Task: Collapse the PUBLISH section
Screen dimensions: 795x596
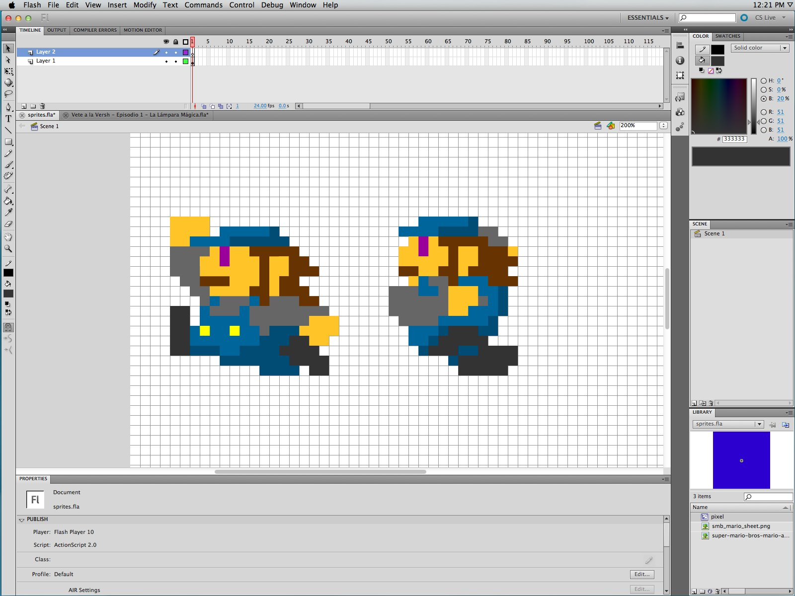Action: pos(22,520)
